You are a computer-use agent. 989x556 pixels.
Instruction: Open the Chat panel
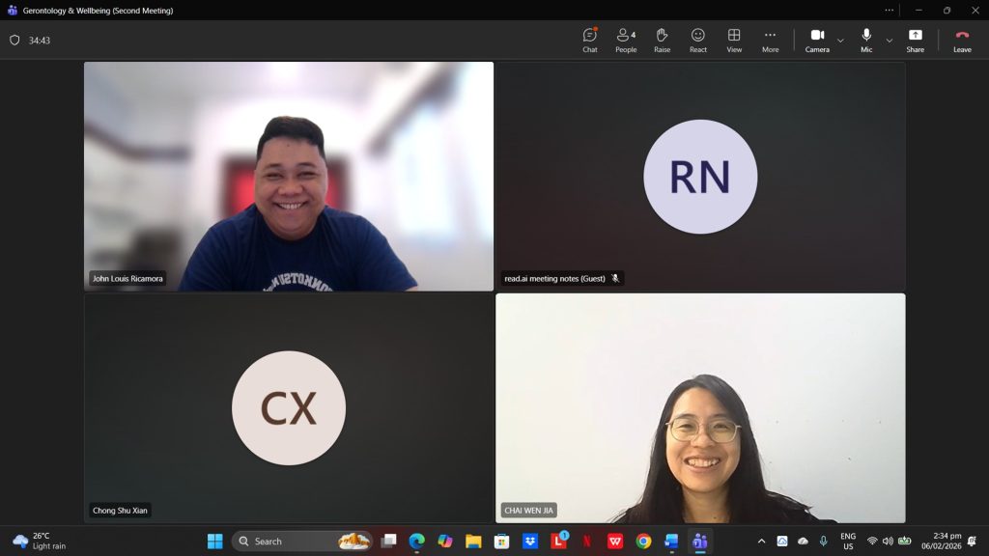[589, 40]
